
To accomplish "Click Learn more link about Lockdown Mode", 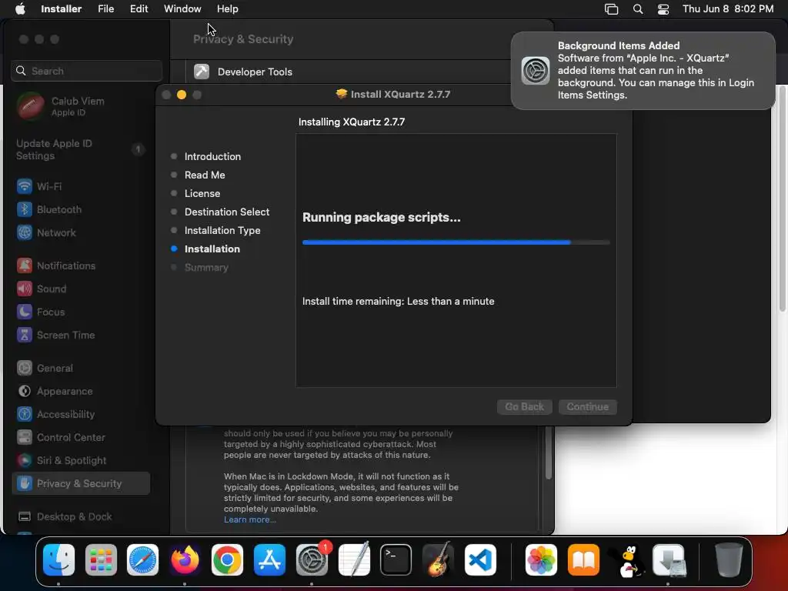I will [250, 519].
